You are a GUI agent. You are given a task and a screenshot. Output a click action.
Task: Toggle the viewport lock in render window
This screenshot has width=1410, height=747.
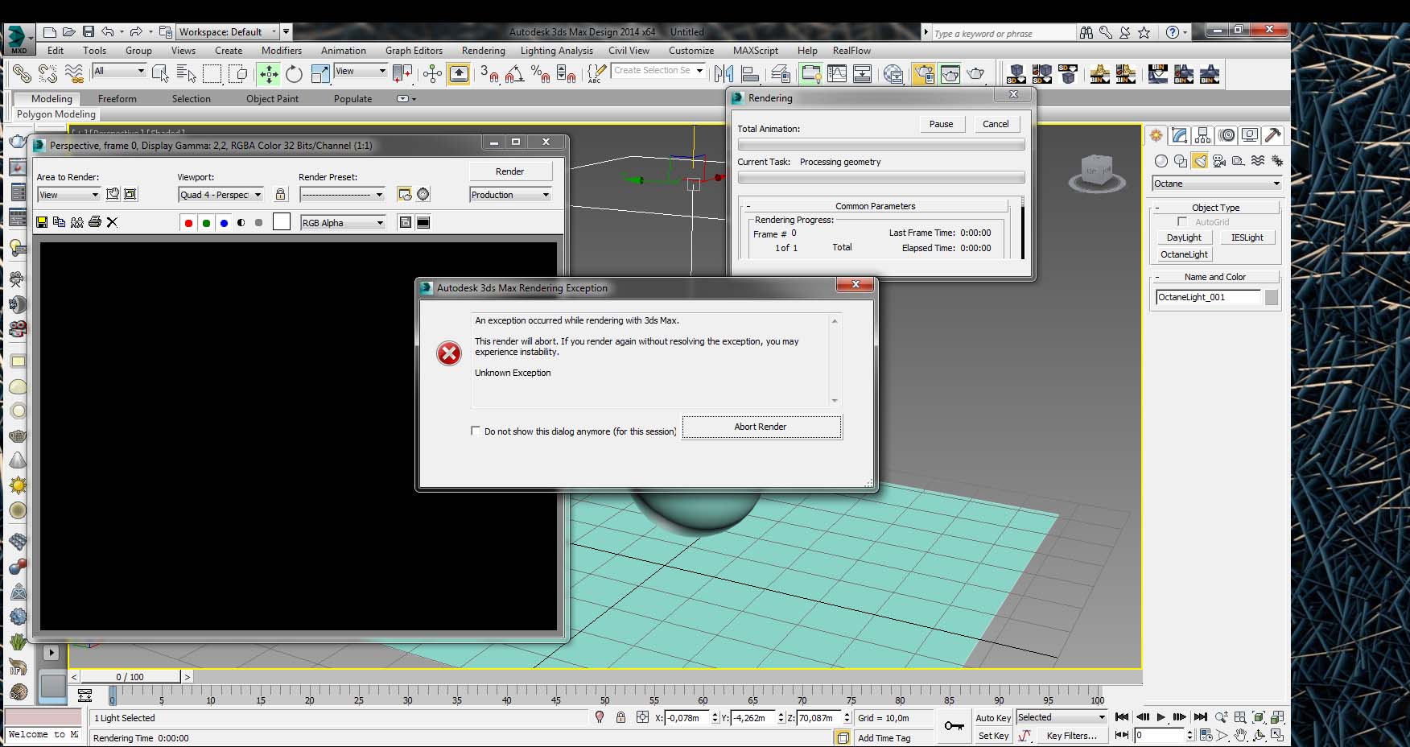coord(280,194)
